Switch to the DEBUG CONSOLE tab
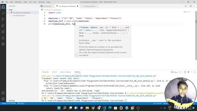197x111 pixels. pos(66,72)
